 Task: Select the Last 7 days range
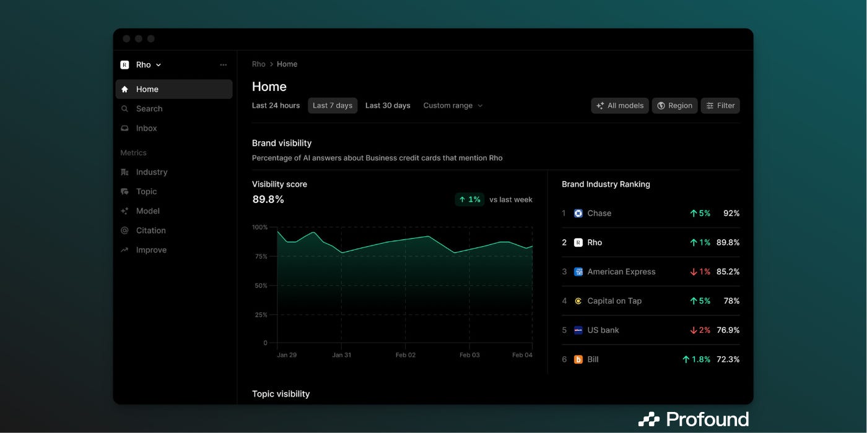pos(333,106)
